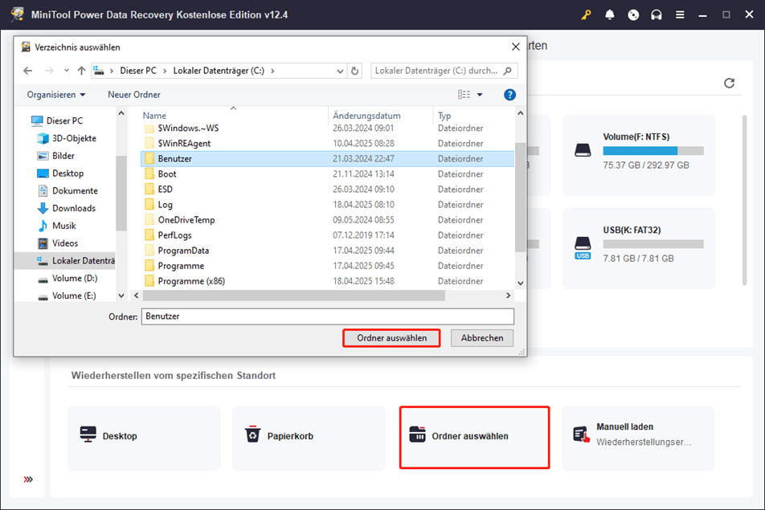
Task: Go up one level with the up arrow
Action: click(81, 71)
